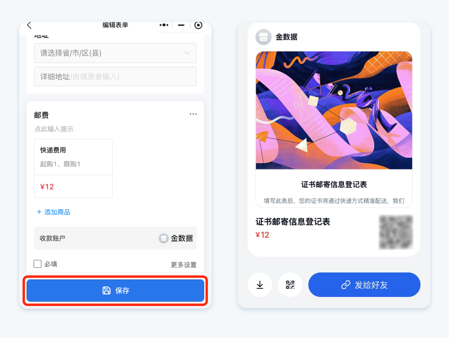Open 更多设置 for the 邮费 field
The width and height of the screenshot is (449, 338).
click(x=184, y=265)
